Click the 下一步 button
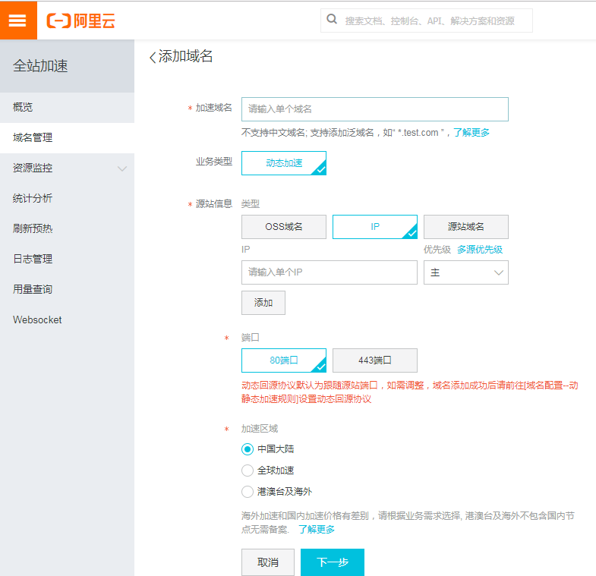The height and width of the screenshot is (576, 596). click(332, 562)
